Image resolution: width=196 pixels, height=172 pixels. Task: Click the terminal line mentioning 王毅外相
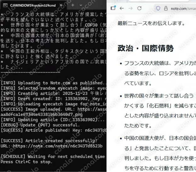53,51
